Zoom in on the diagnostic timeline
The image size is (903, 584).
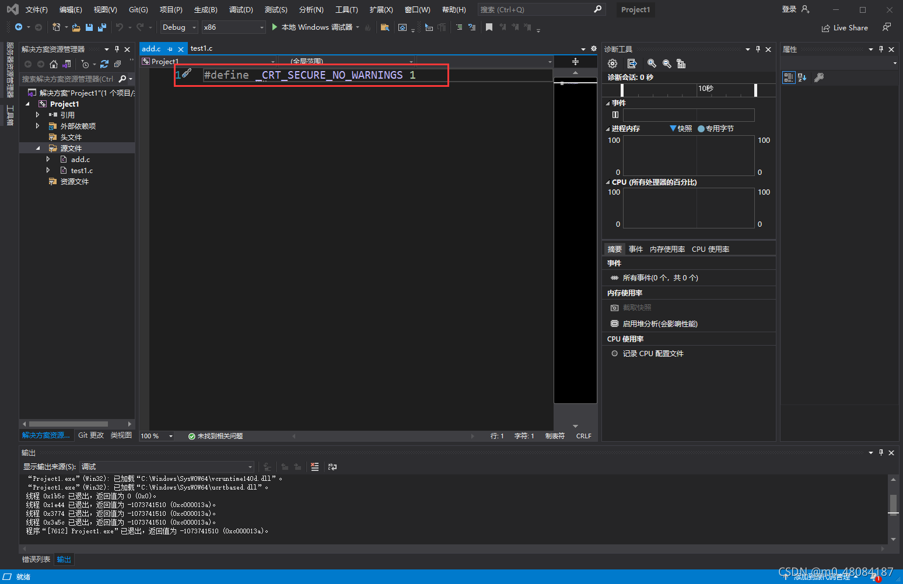click(652, 64)
